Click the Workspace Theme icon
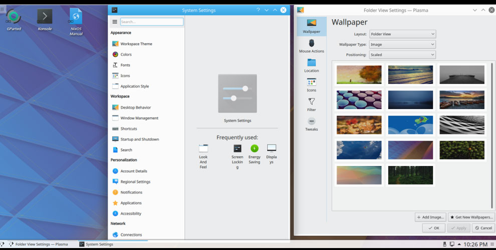This screenshot has width=496, height=250. pyautogui.click(x=115, y=44)
